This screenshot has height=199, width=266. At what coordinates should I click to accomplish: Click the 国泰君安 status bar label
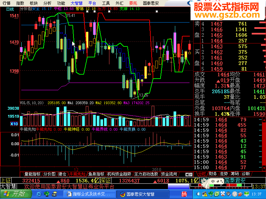(235, 180)
